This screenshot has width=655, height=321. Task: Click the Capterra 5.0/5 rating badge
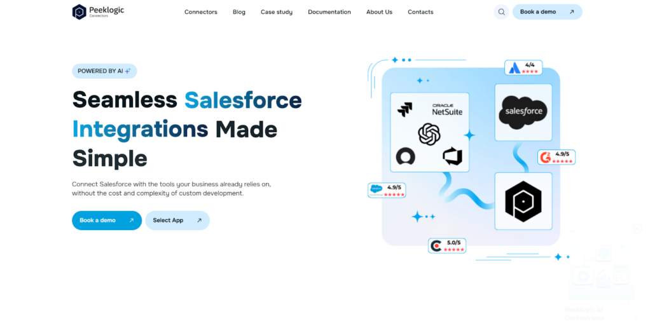click(447, 245)
